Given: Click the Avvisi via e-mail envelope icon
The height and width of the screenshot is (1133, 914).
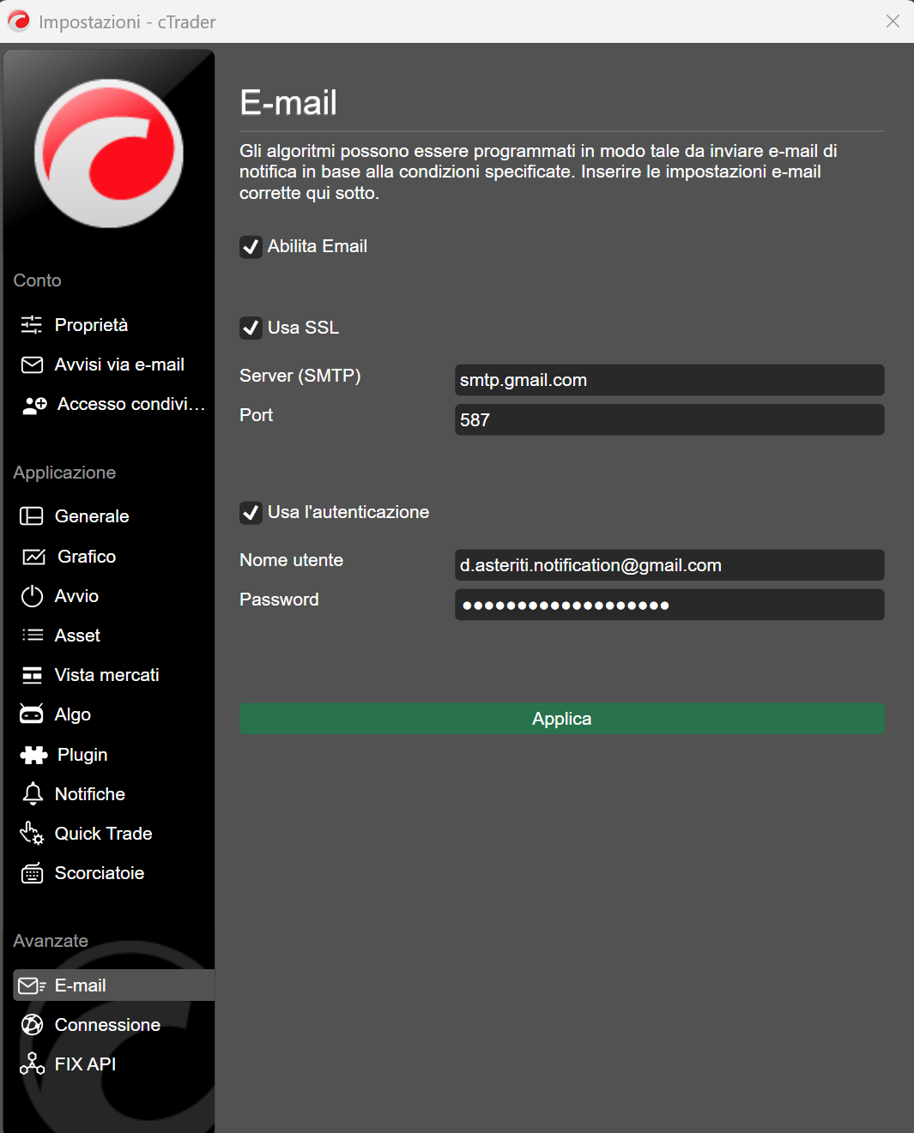Looking at the screenshot, I should pos(32,365).
